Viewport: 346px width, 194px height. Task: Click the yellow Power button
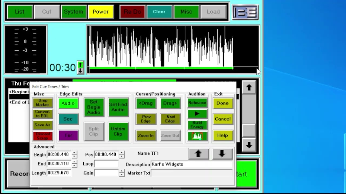(x=100, y=12)
